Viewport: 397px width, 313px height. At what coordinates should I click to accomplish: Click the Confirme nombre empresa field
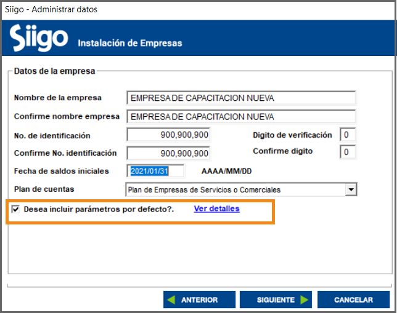point(241,116)
